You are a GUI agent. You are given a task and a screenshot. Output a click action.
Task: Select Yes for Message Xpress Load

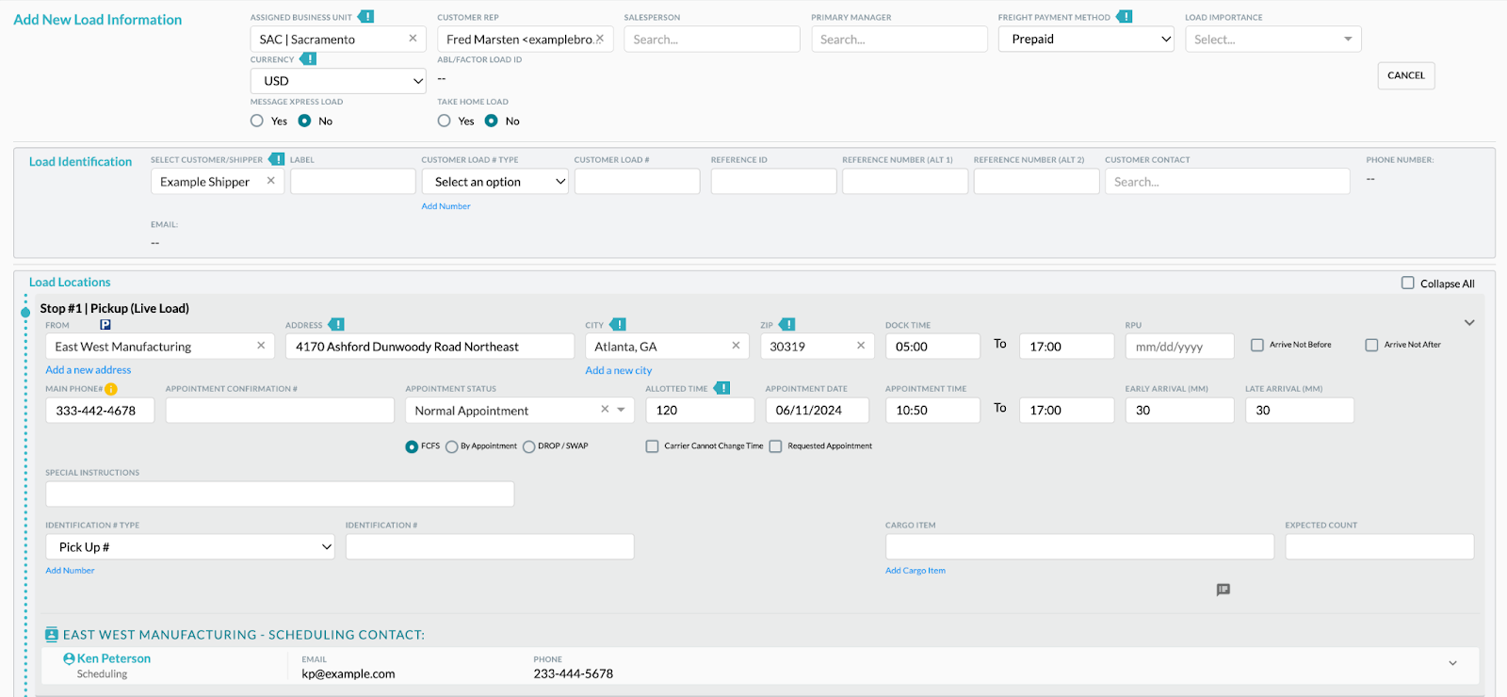tap(257, 121)
